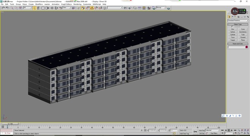This screenshot has width=250, height=136.
Task: Click the Mirror tool icon
Action: (126, 8)
